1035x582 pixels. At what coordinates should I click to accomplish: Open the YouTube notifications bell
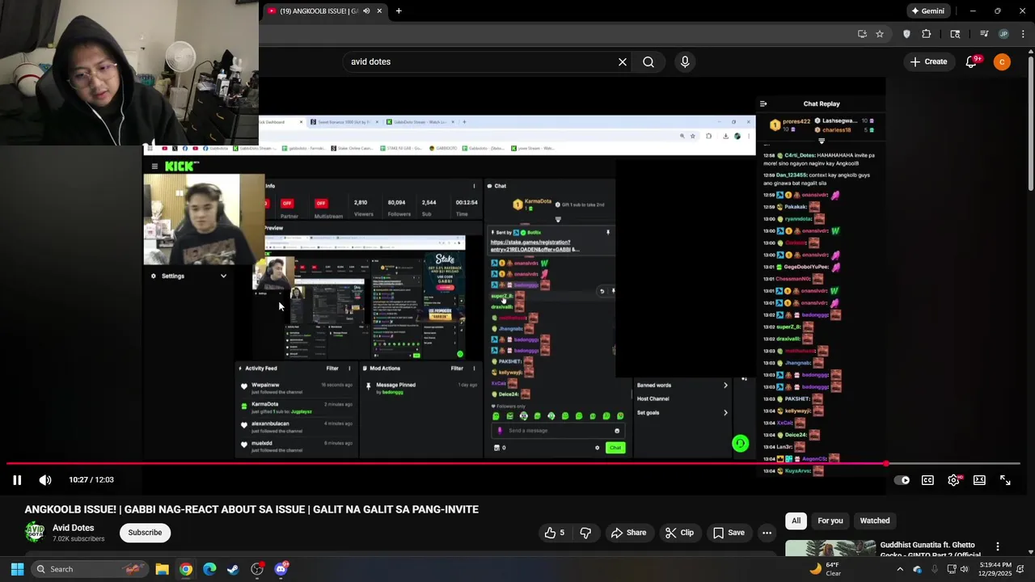pyautogui.click(x=972, y=61)
